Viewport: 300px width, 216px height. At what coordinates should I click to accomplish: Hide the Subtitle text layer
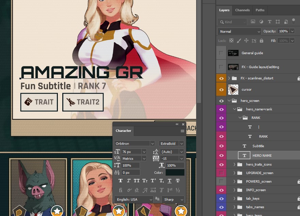(x=221, y=146)
